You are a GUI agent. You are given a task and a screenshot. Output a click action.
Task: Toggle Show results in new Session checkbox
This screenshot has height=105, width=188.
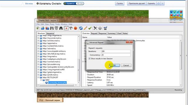pos(89,59)
